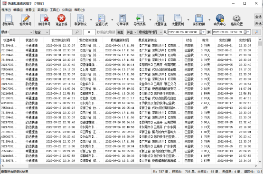Open the 查看(S) menu
The height and width of the screenshot is (174, 263).
click(30, 10)
